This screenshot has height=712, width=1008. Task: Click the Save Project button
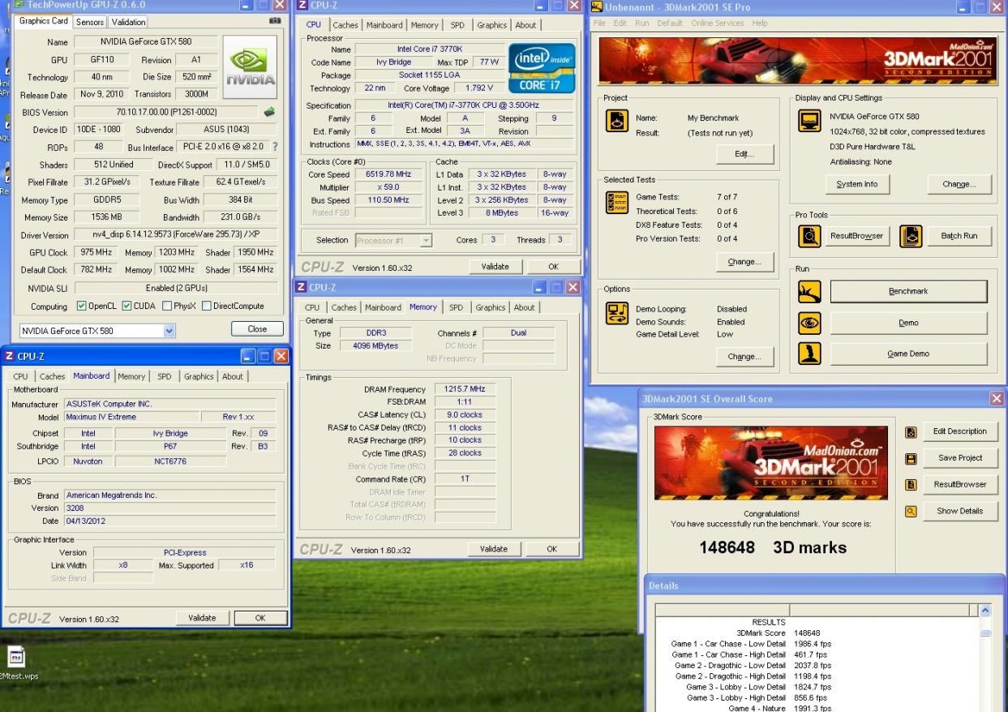tap(959, 458)
